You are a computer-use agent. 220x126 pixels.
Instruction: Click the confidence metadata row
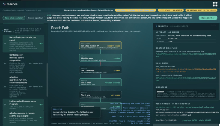(186, 36)
